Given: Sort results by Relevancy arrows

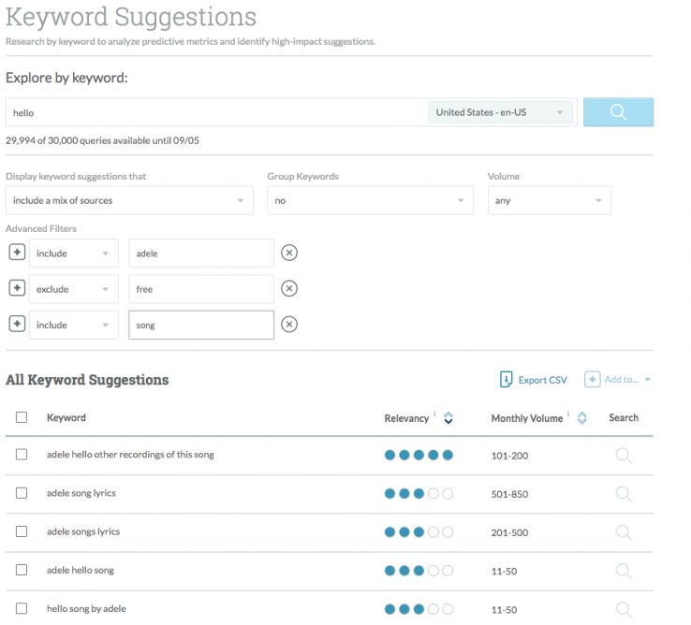Looking at the screenshot, I should point(448,418).
